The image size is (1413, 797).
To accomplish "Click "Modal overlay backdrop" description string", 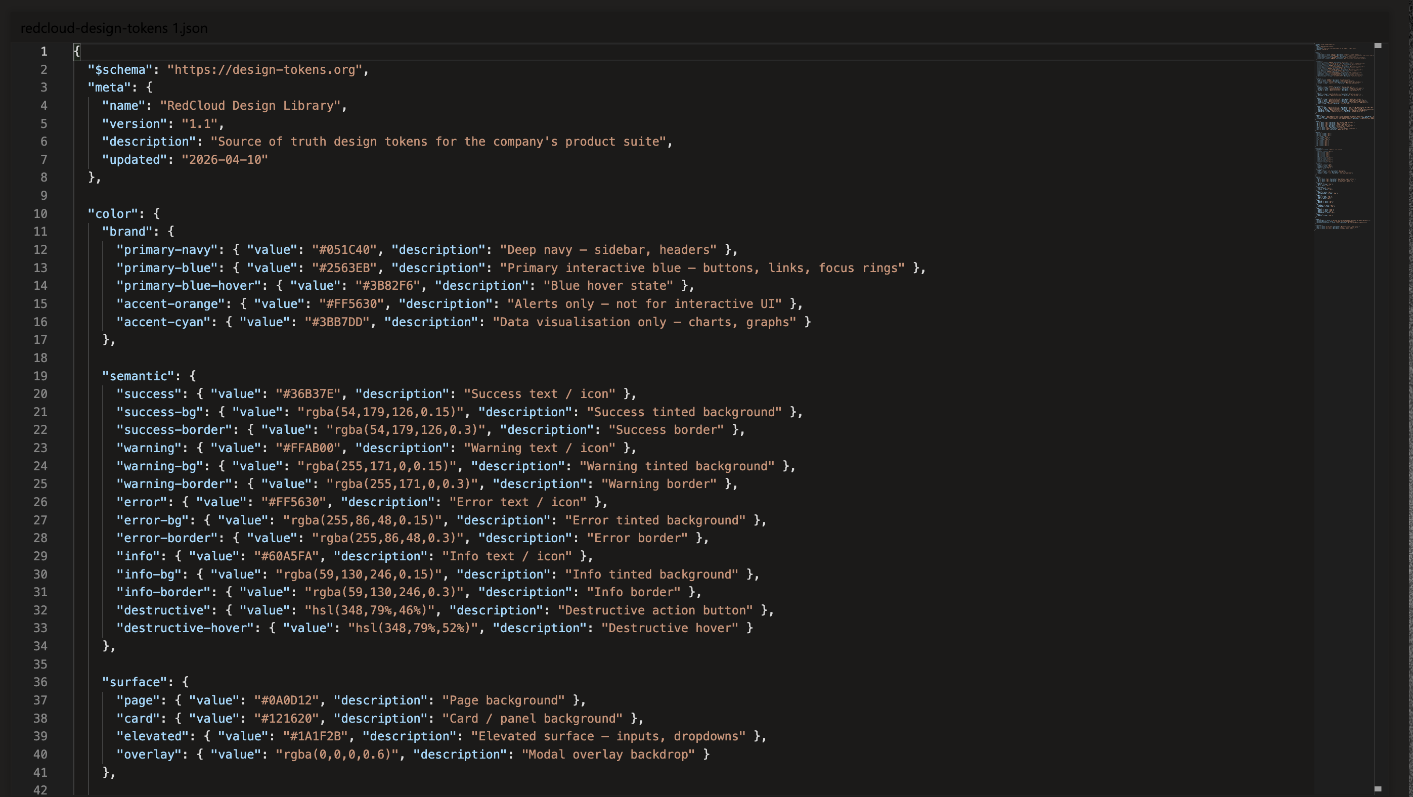I will (x=608, y=754).
